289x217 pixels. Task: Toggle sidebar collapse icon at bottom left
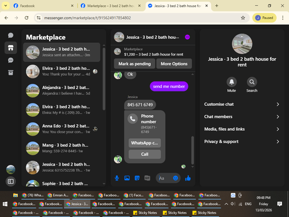(10, 181)
